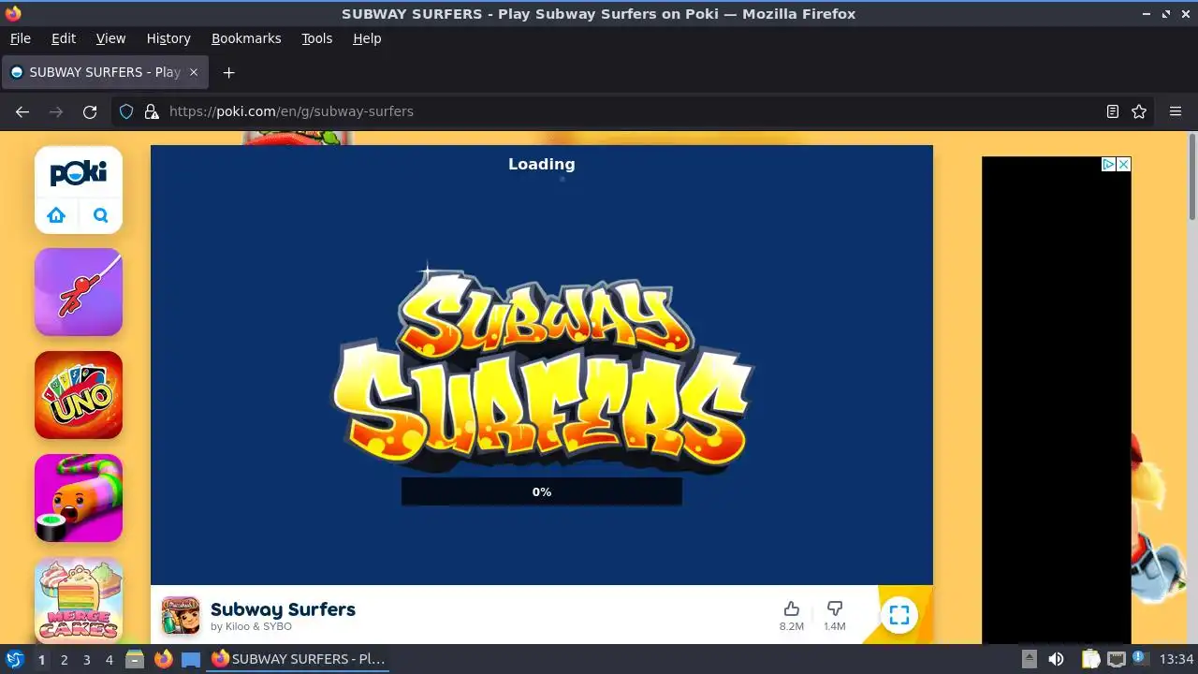Launch Firefox from taskbar launcher

[x=163, y=659]
